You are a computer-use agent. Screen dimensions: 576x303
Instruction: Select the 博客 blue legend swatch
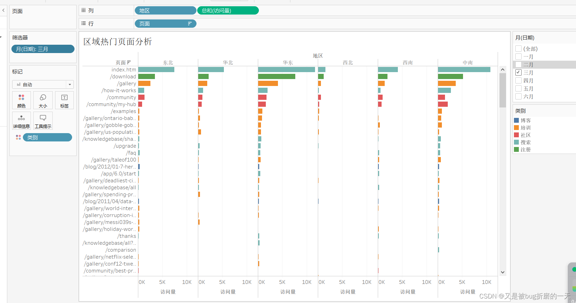[x=516, y=120]
